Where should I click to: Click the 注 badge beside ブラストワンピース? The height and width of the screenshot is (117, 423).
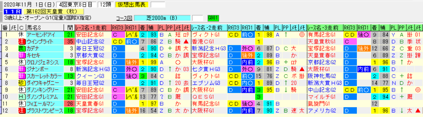(x=21, y=110)
